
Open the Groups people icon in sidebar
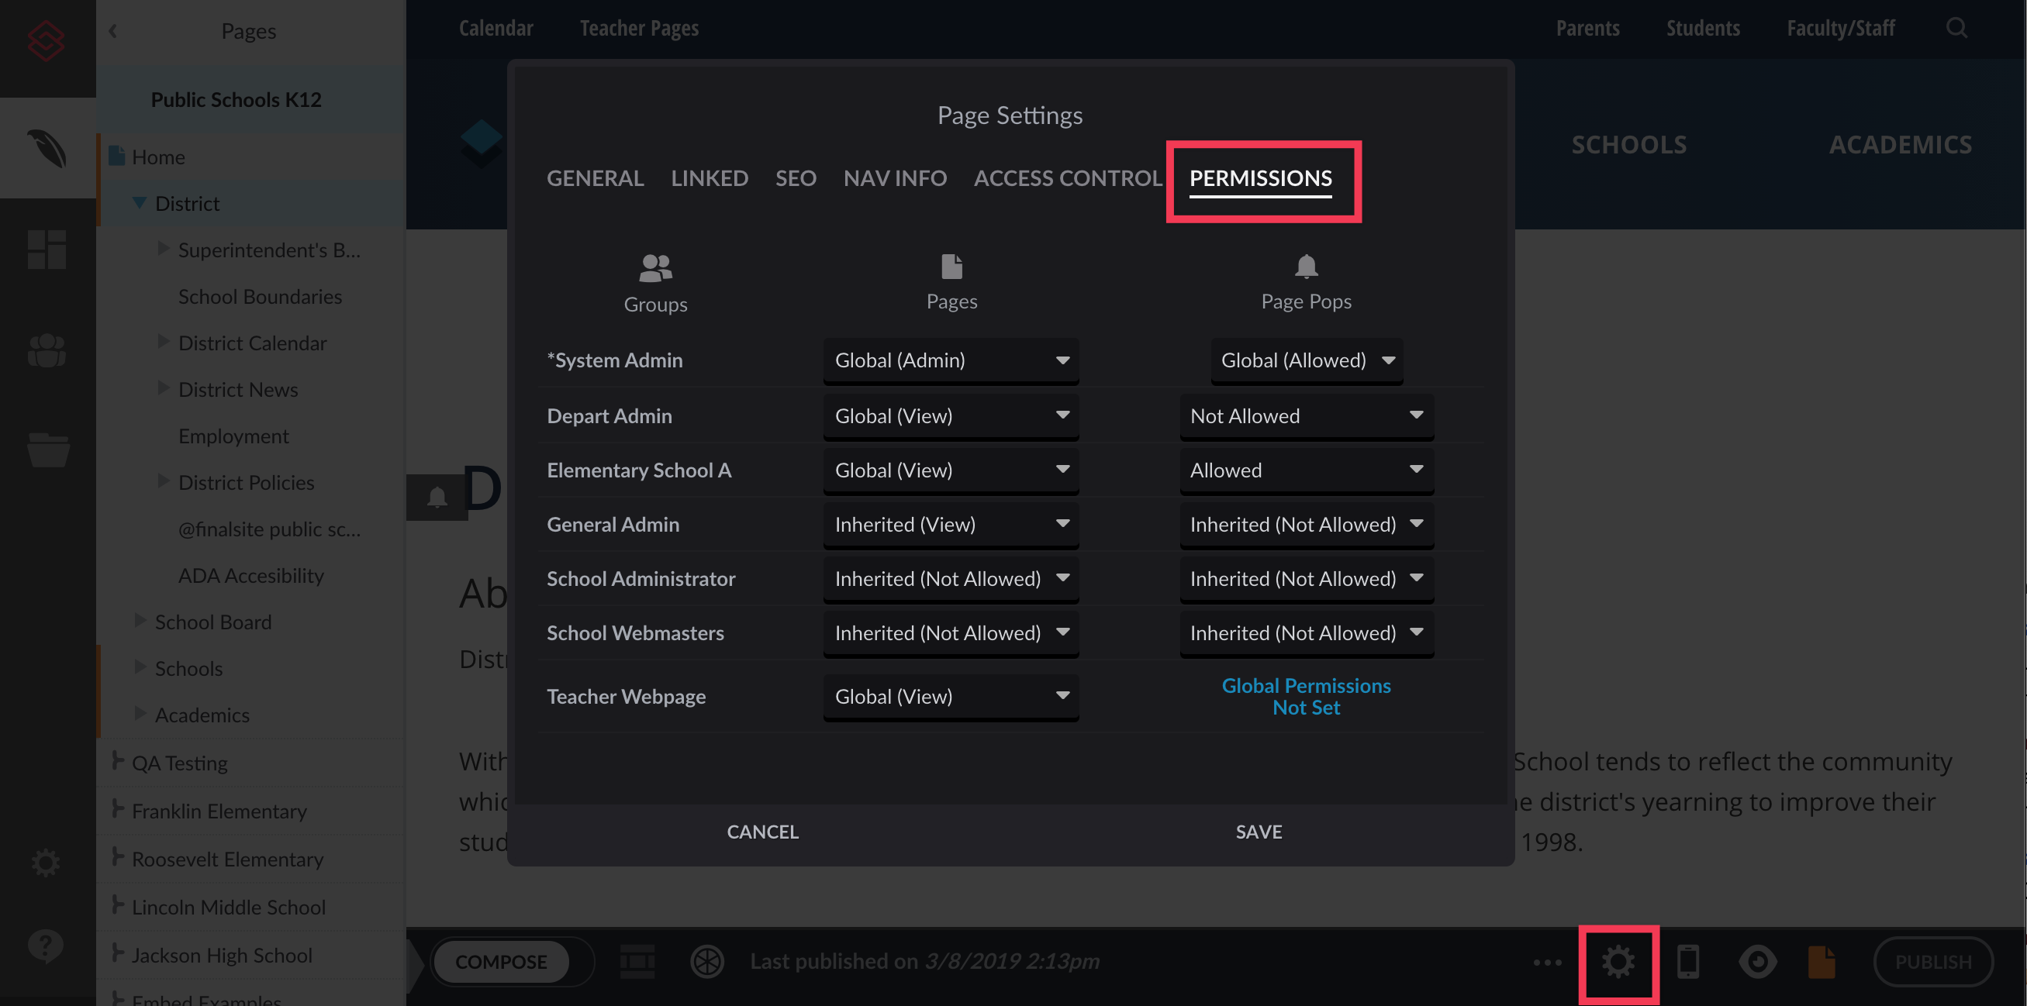[x=46, y=351]
